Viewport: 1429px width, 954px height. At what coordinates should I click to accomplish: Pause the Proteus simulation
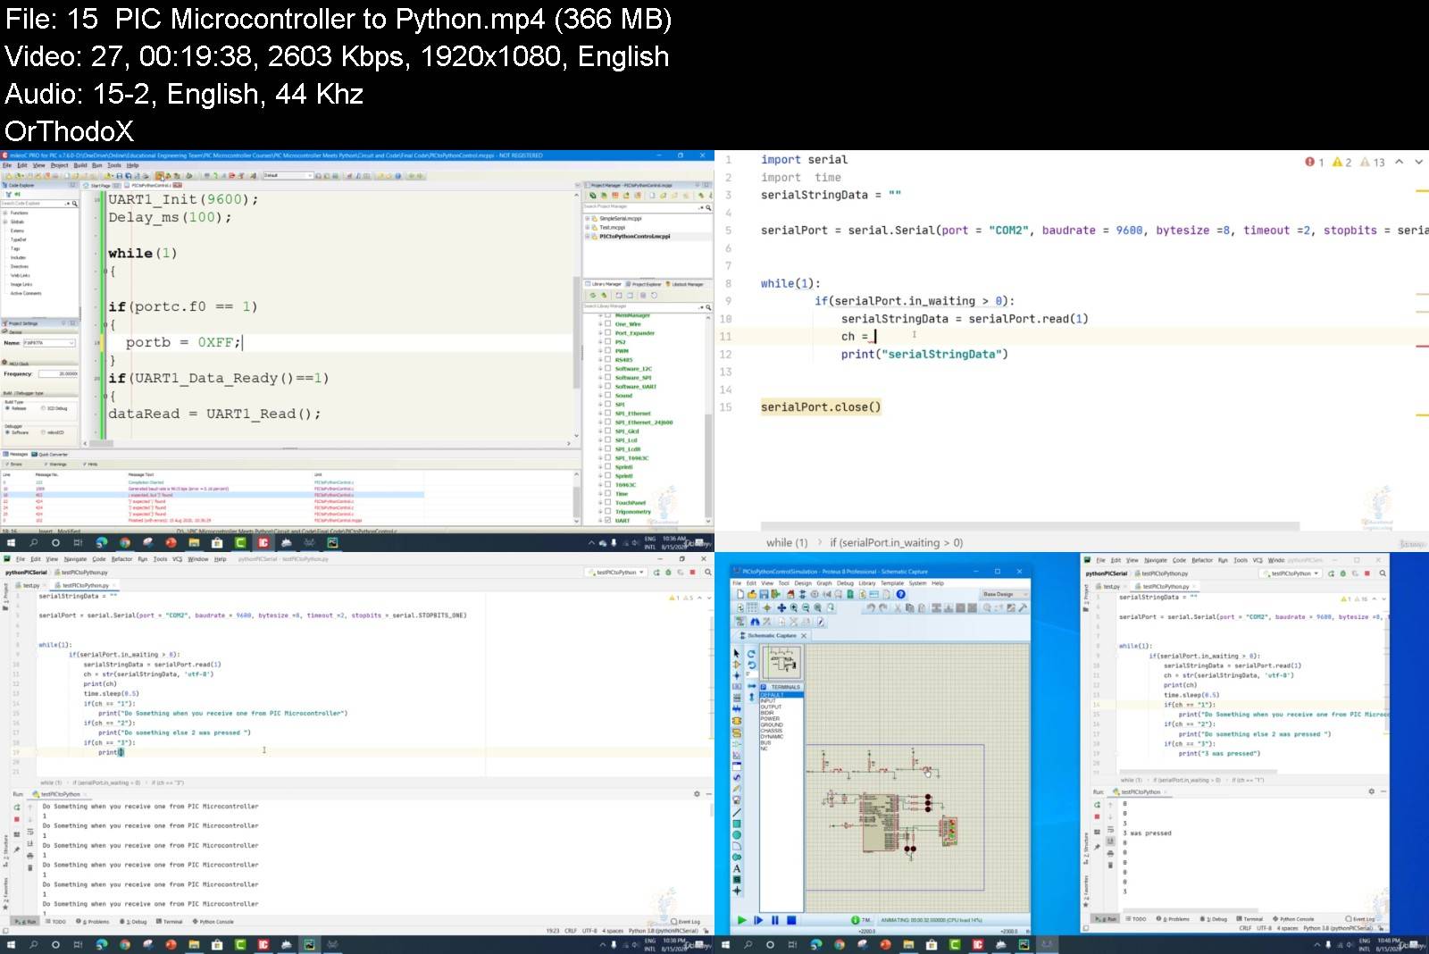pos(775,920)
